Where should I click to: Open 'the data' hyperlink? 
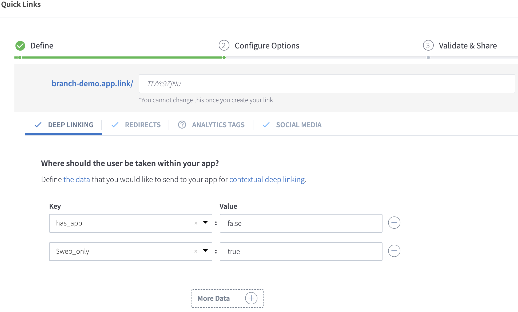(77, 179)
